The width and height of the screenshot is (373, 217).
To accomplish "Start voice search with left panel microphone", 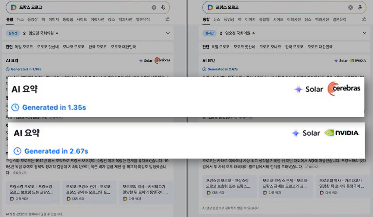I will 163,7.
